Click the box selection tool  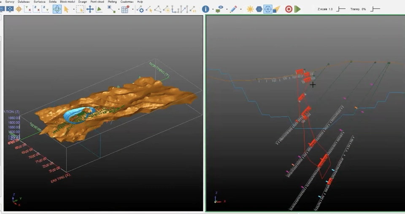80,9
